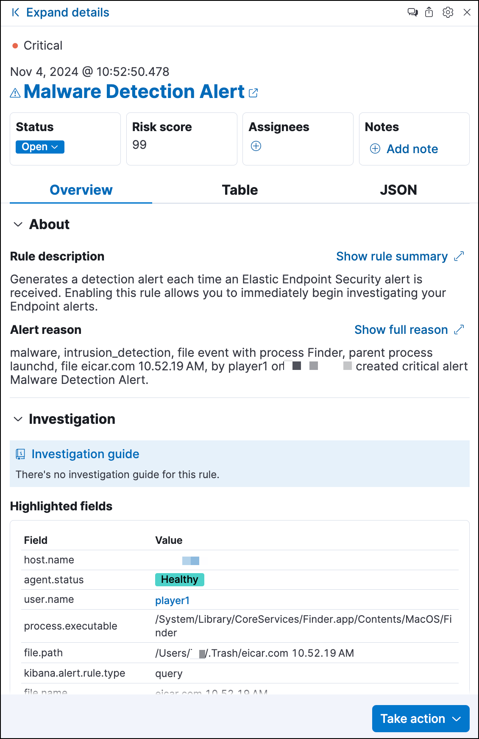
Task: Click the Show rule summary popout icon
Action: (x=460, y=256)
